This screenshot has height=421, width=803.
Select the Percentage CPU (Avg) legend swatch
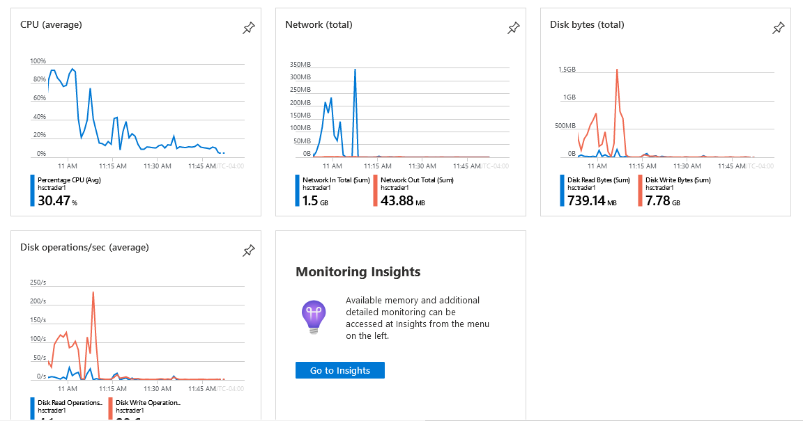(32, 191)
